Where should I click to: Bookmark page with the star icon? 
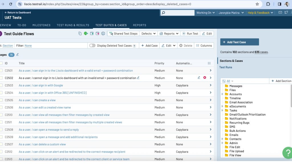(x=257, y=4)
